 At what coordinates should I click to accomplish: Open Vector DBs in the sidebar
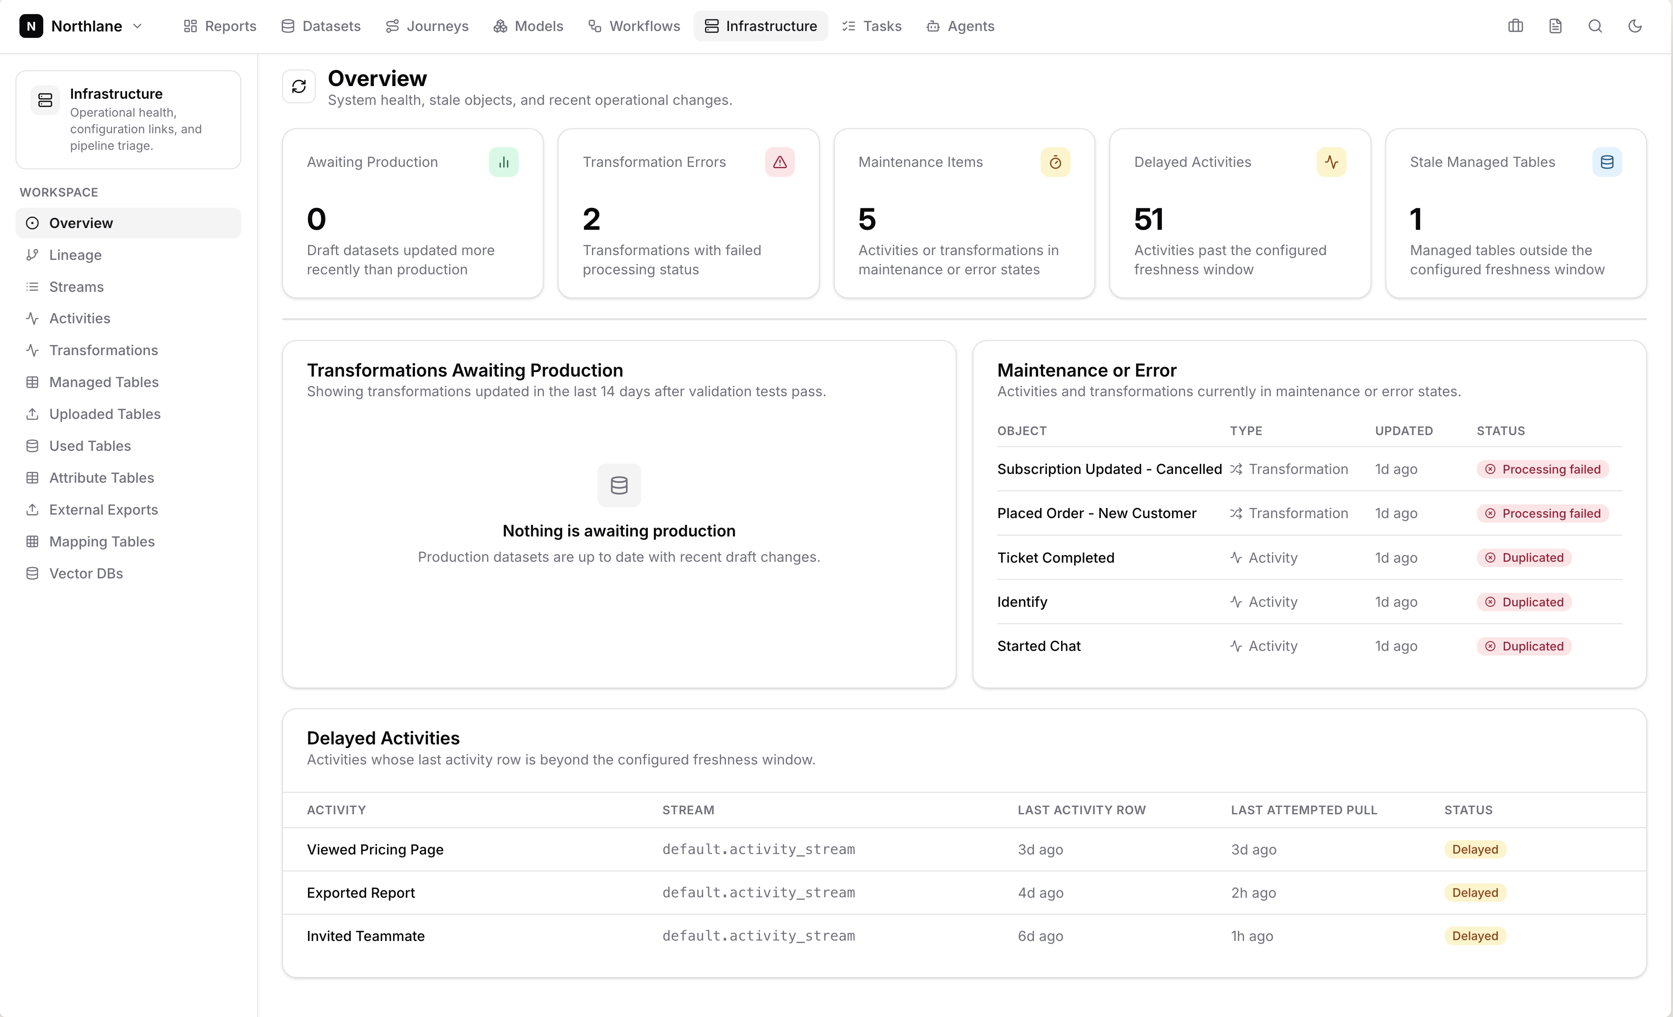tap(128, 574)
